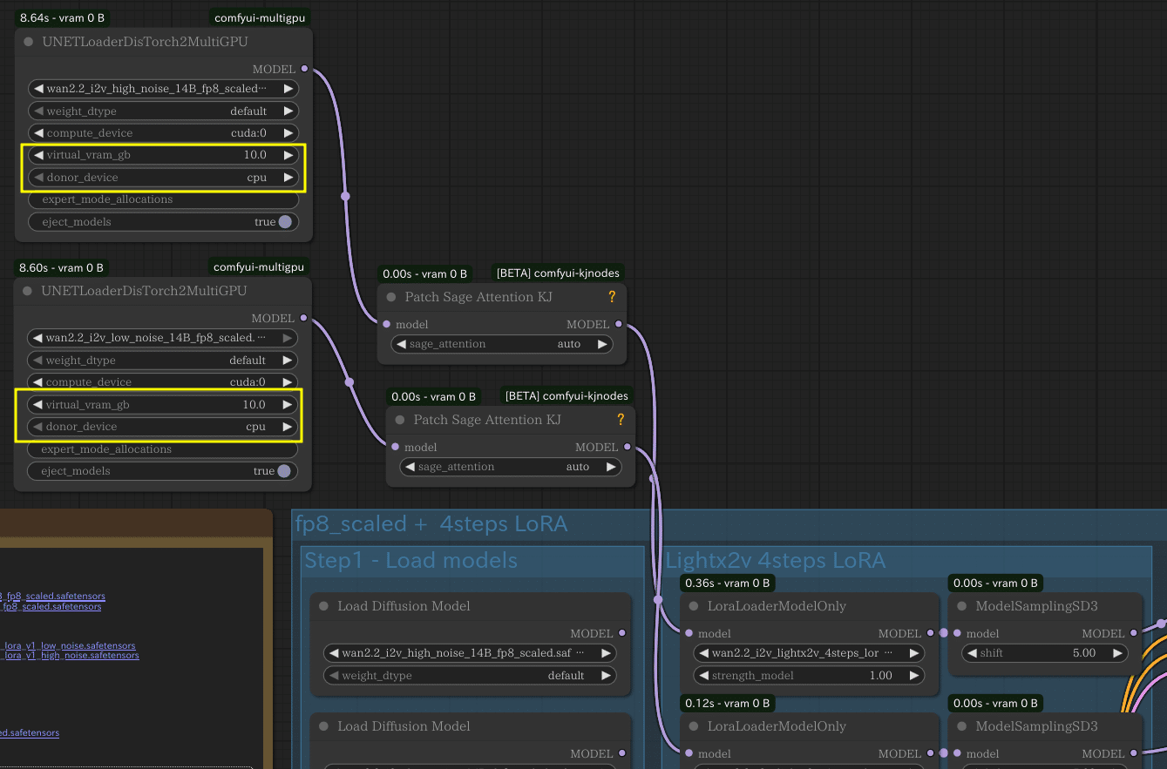Open the lora_v1_low_noise.safetensors link
The image size is (1167, 769).
68,645
